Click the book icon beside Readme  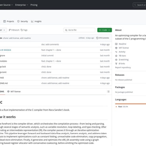pos(116,44)
